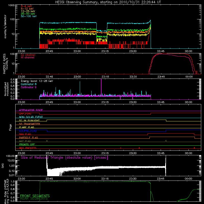Click the '1.0' tick on the livetime axis

click(12, 182)
